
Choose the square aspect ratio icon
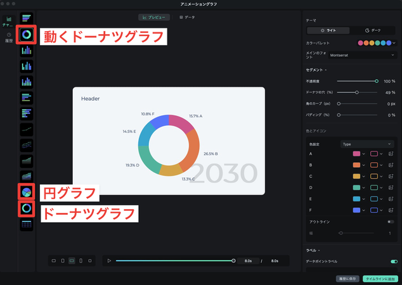(x=90, y=261)
